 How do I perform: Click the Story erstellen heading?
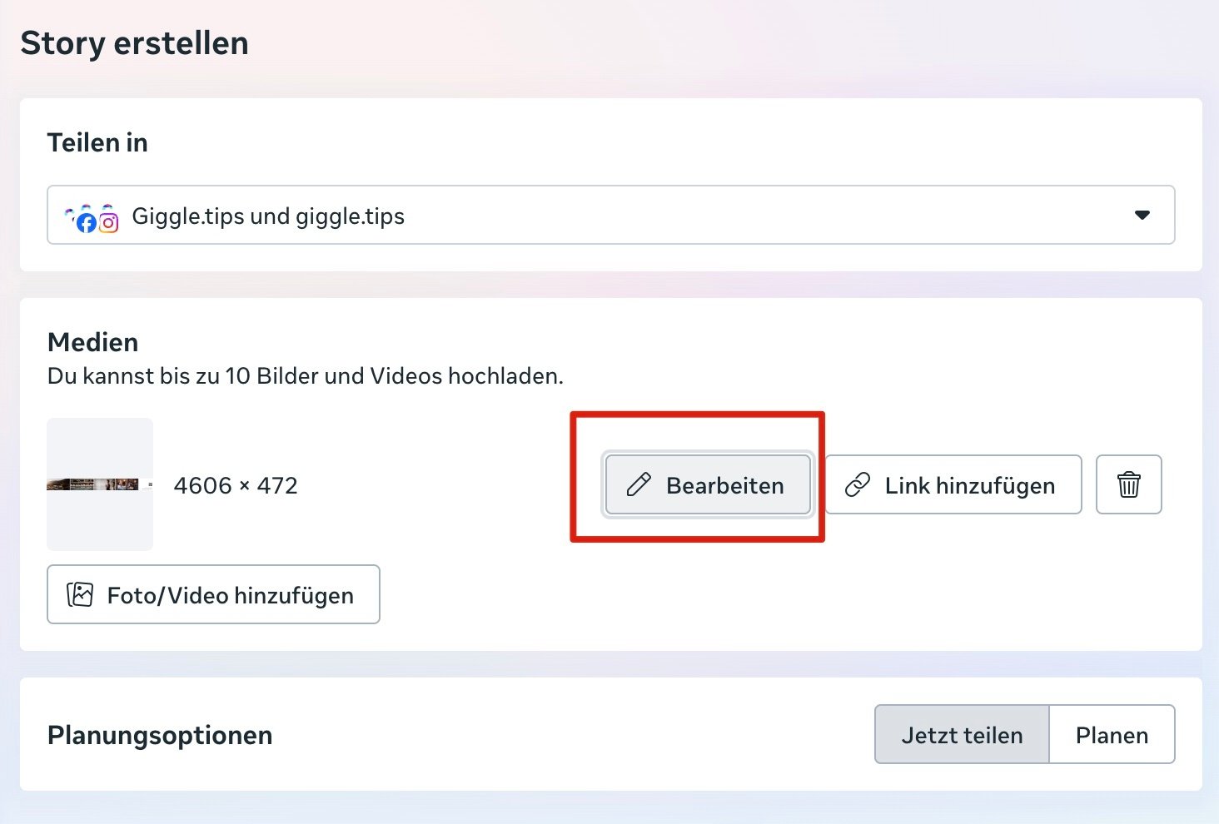pyautogui.click(x=134, y=43)
